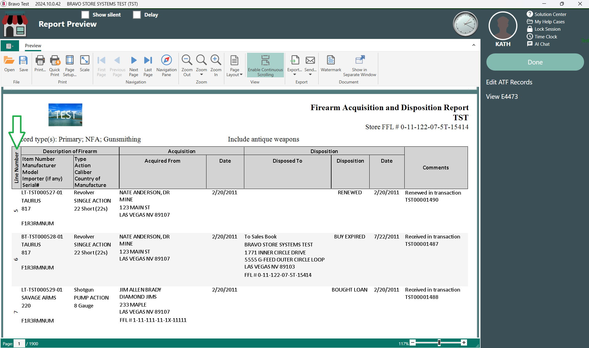589x348 pixels.
Task: Click the KATH user avatar
Action: click(x=503, y=26)
